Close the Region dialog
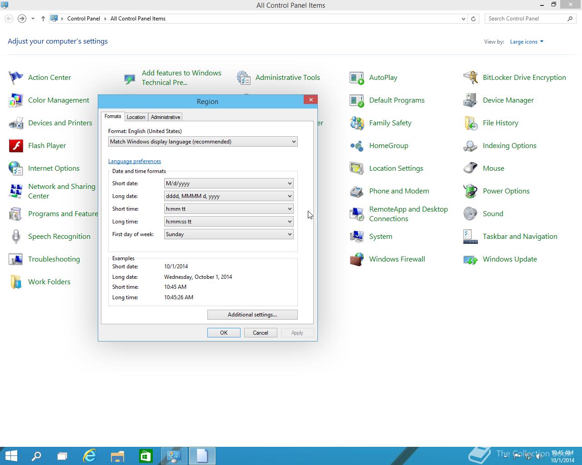 click(x=311, y=100)
